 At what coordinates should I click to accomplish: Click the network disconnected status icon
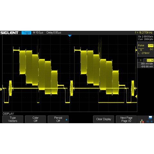click(142, 121)
